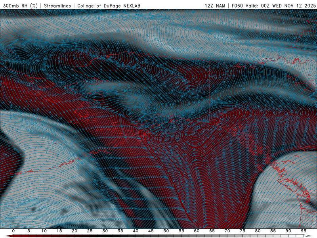317x238 pixels.
Task: Click the colorbar label "10"
Action: coord(44,231)
